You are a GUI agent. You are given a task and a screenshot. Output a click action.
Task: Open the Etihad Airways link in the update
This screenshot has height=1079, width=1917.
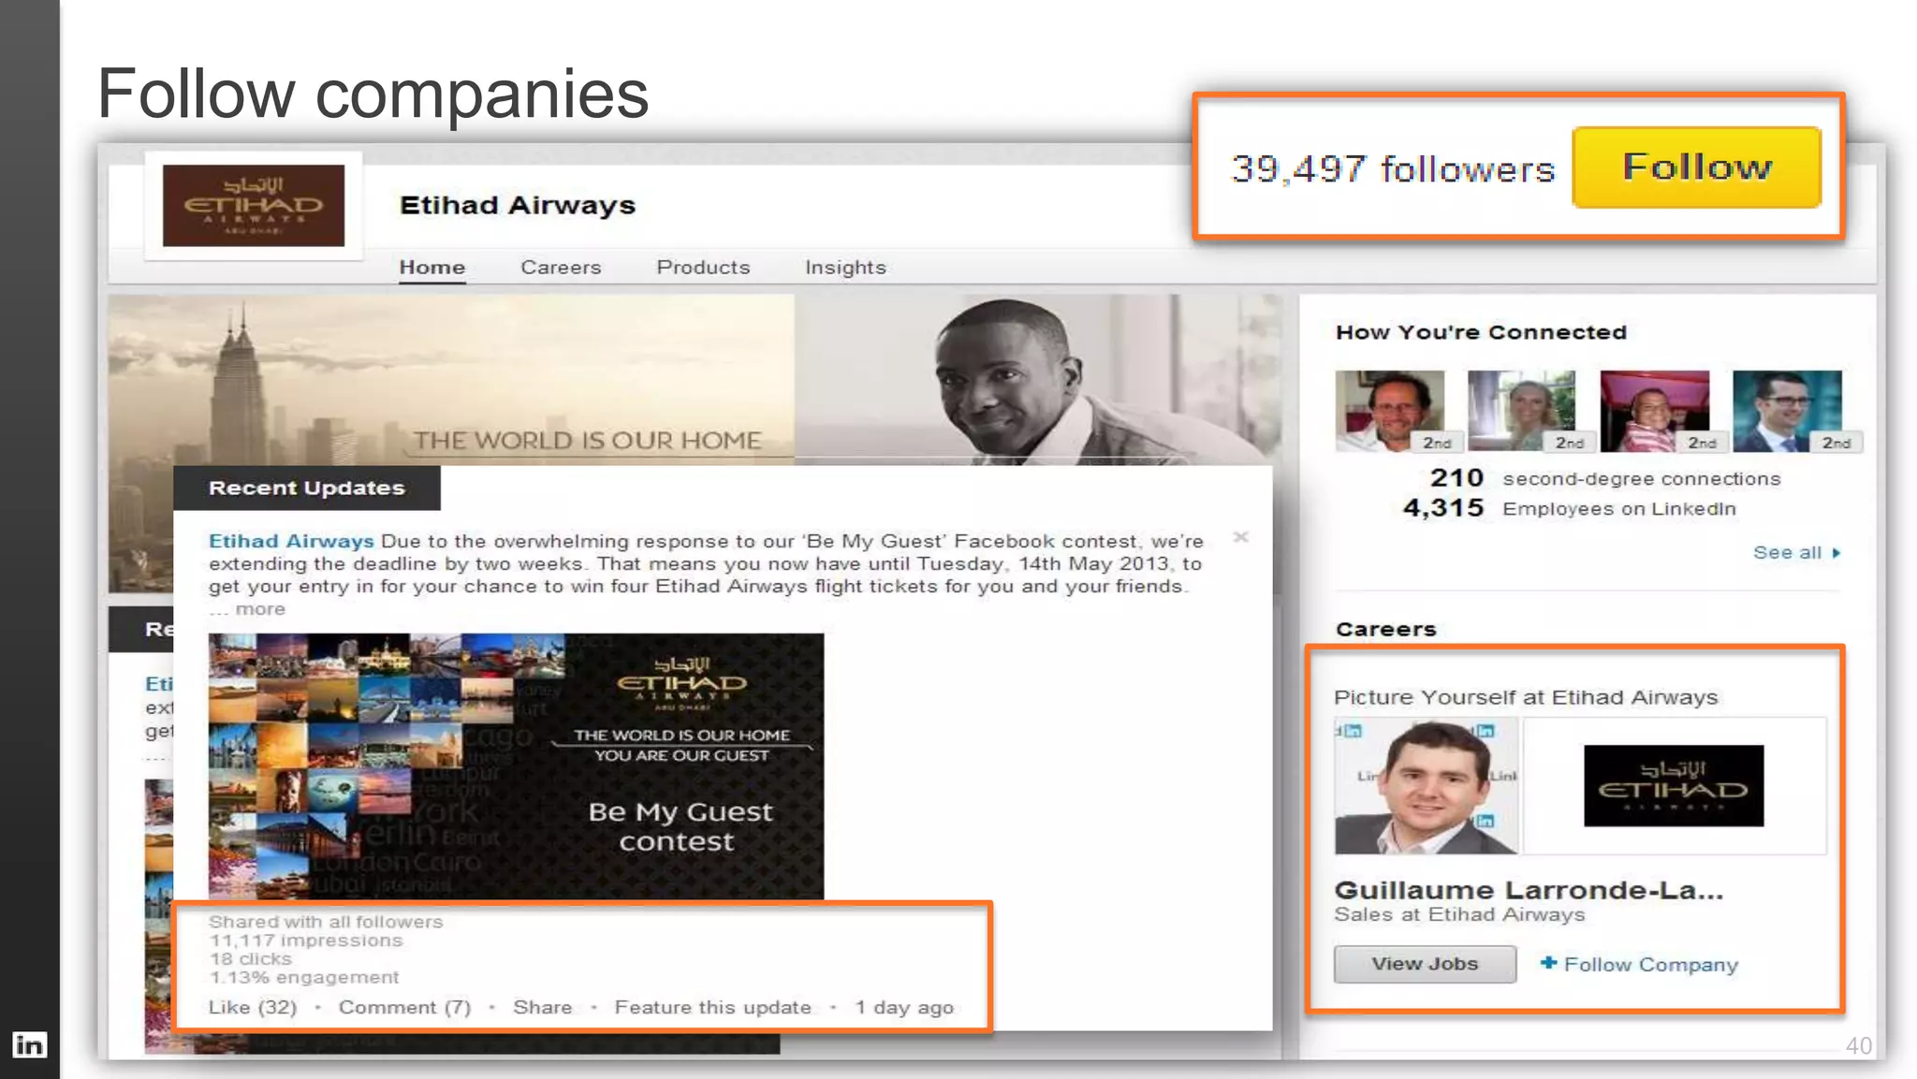pyautogui.click(x=291, y=541)
